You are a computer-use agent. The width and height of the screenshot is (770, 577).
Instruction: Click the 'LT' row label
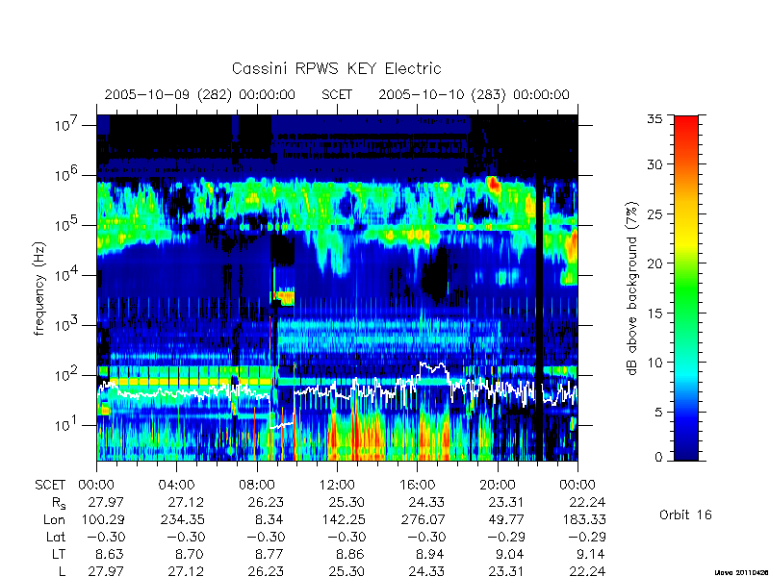[x=59, y=554]
